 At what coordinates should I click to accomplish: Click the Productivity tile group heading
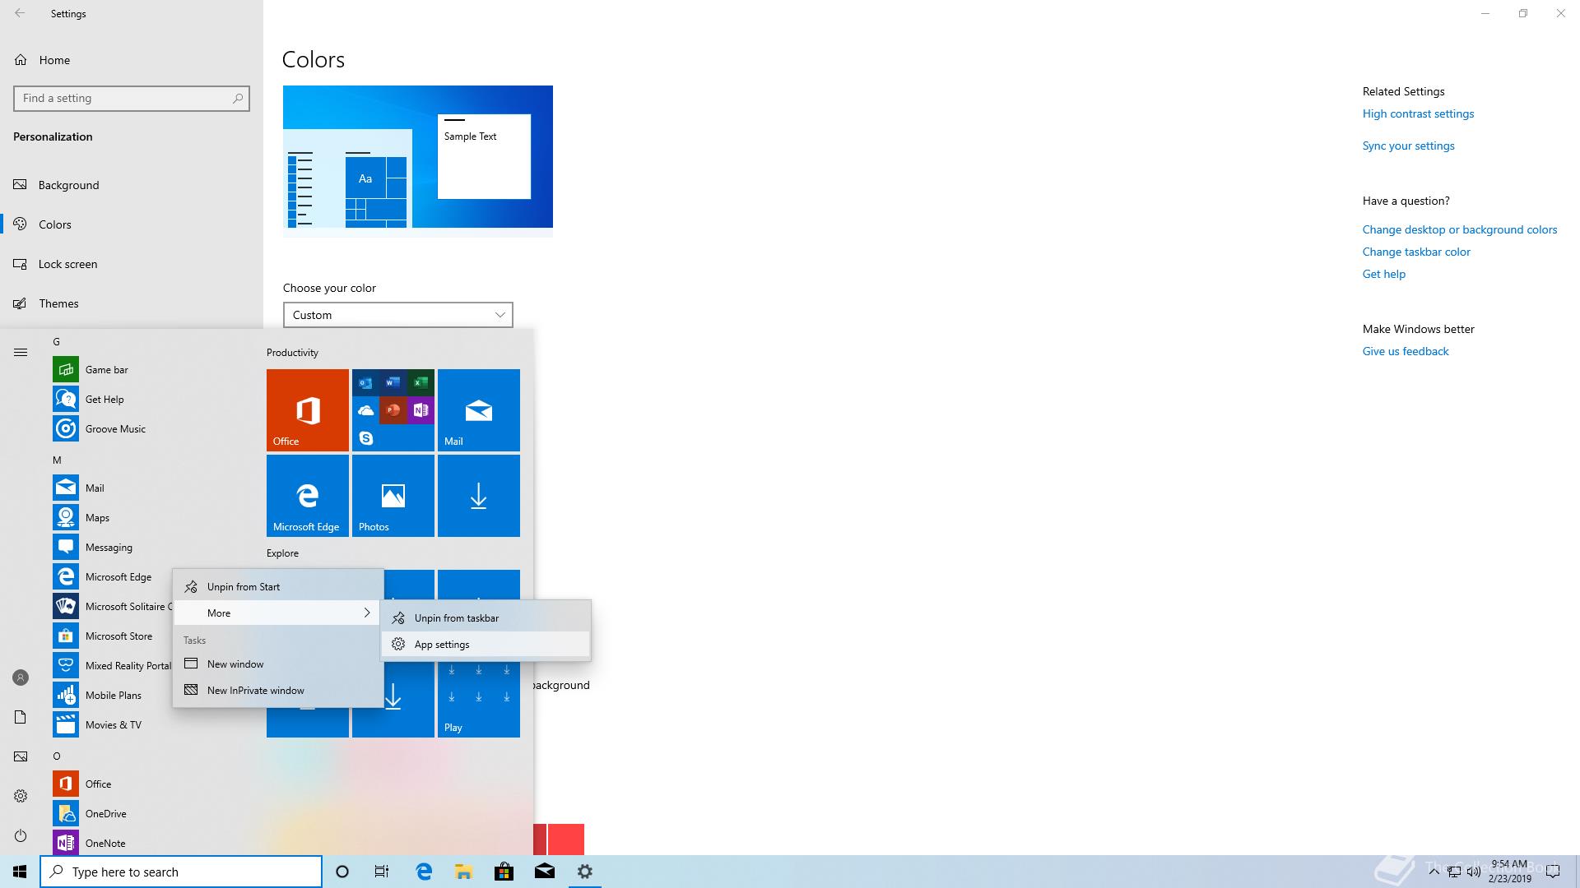pyautogui.click(x=292, y=353)
